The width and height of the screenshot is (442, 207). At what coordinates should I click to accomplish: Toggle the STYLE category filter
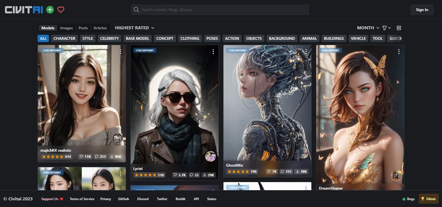(88, 38)
